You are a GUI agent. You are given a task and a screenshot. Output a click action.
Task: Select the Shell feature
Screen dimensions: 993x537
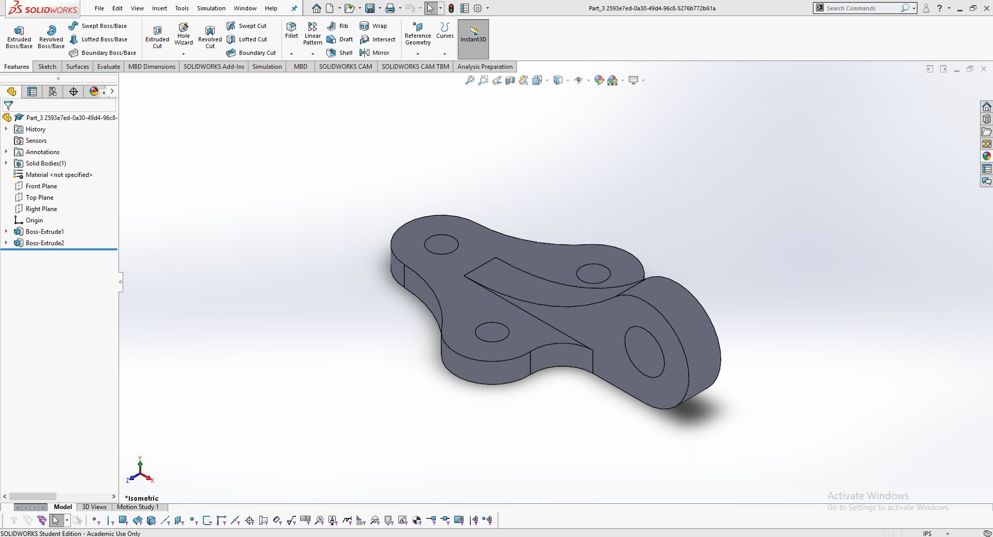[x=339, y=52]
